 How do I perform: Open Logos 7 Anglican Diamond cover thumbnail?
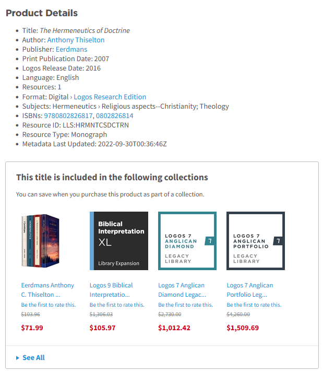tap(187, 240)
